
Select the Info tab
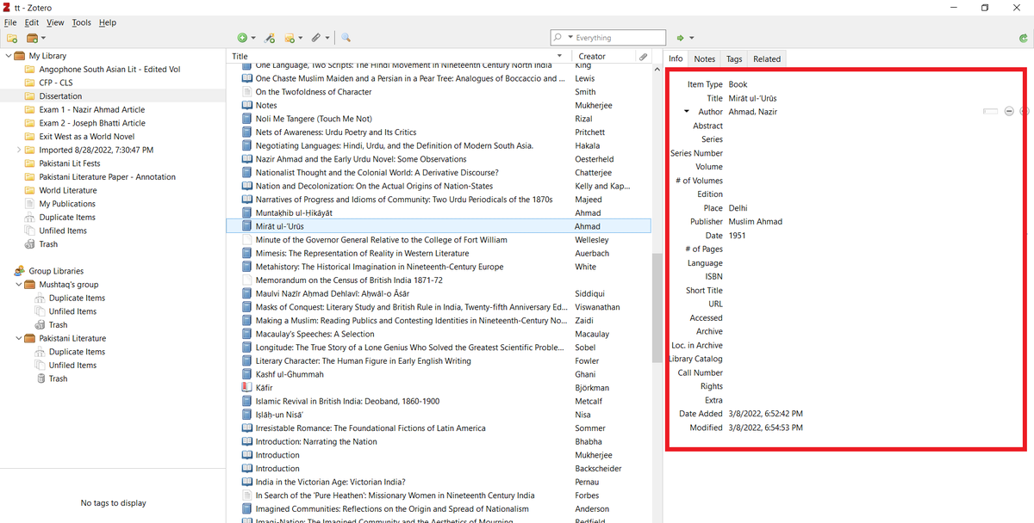(x=676, y=58)
